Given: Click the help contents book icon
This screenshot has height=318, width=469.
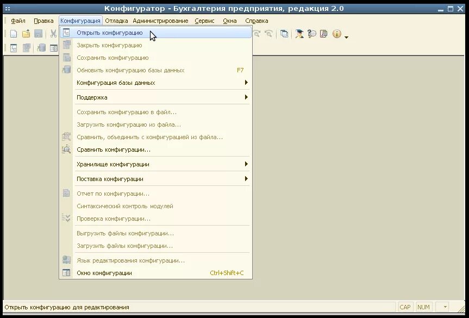Looking at the screenshot, I should tap(324, 34).
